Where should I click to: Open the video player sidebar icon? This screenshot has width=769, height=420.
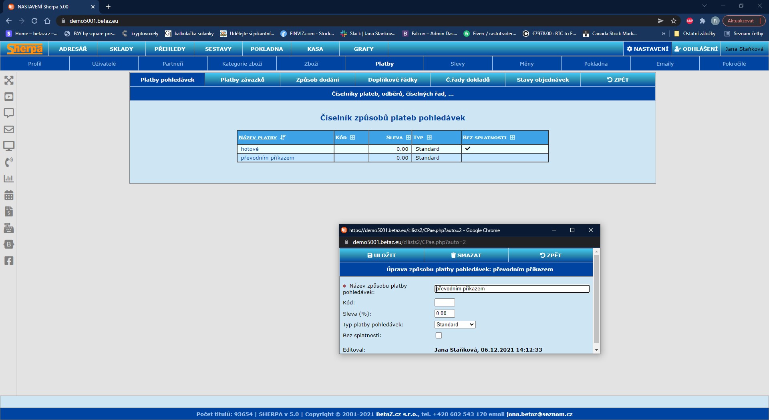[x=9, y=97]
